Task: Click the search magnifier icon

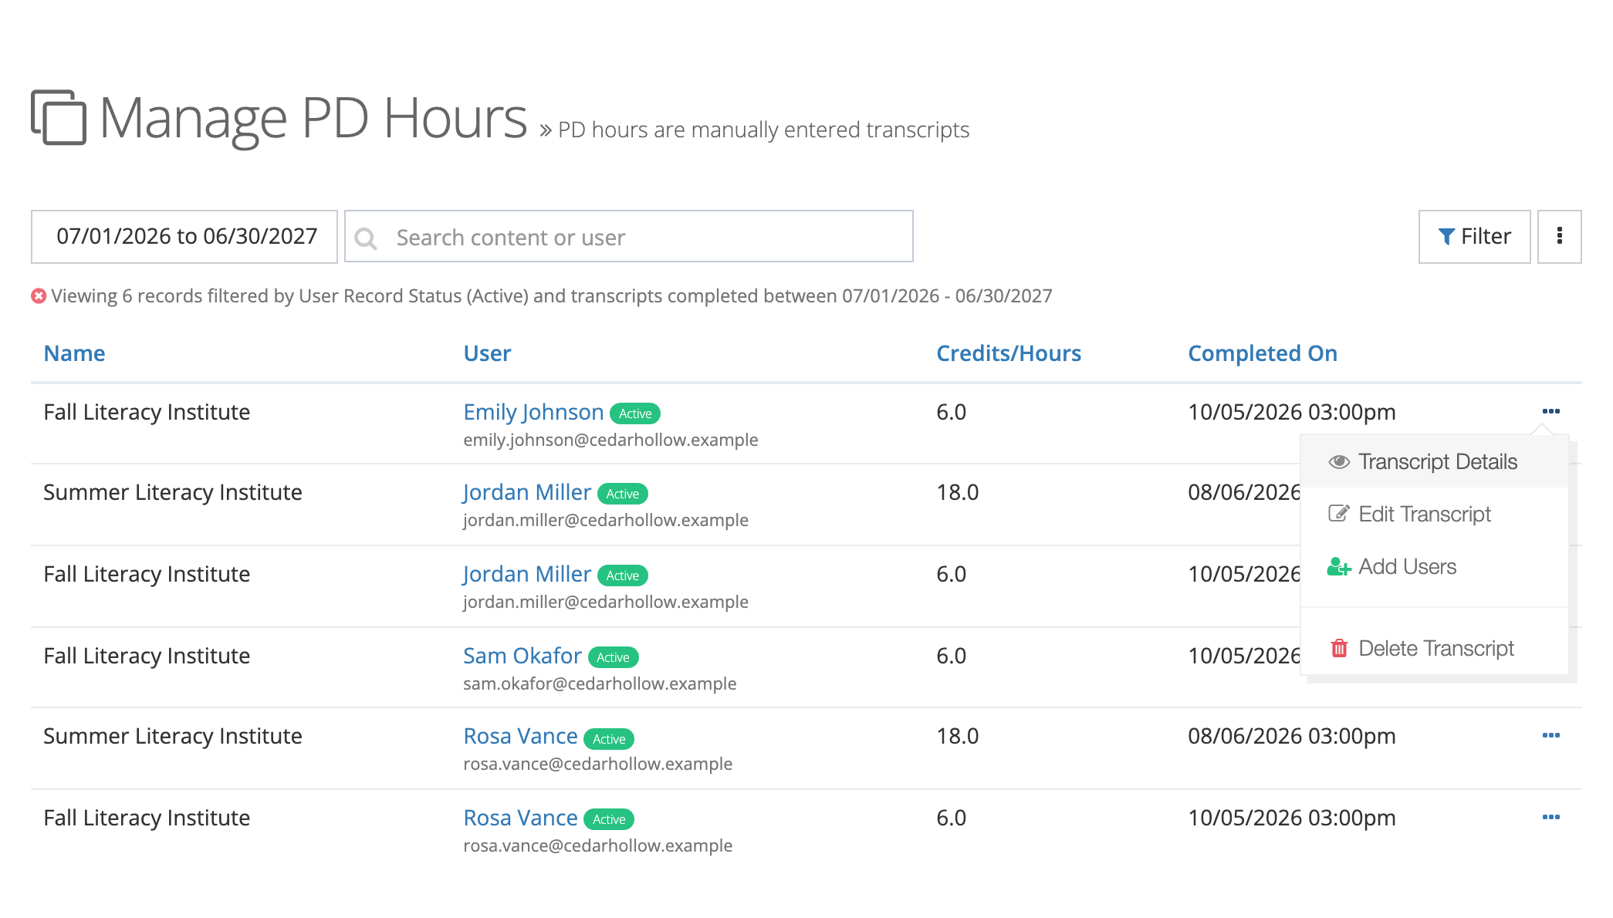Action: click(x=366, y=238)
